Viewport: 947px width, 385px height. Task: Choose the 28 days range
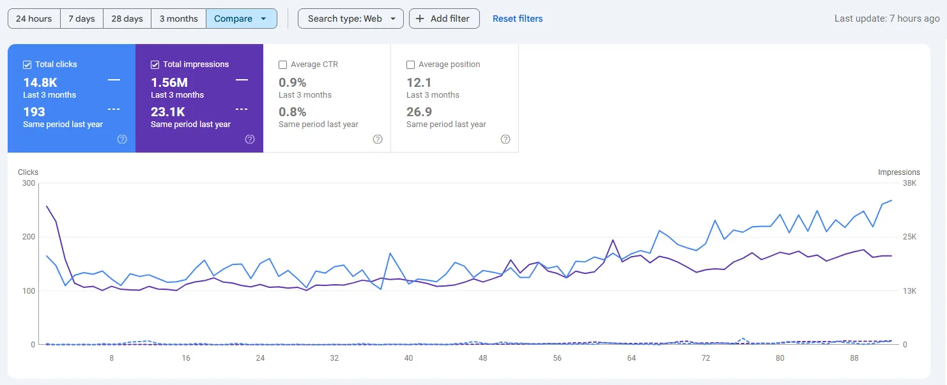[x=127, y=19]
